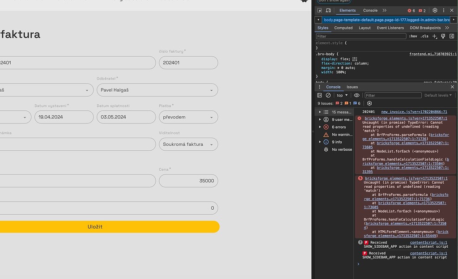Open the Viditelnost dropdown Soukromá faktura
Viewport: 458px width, 279px height.
click(188, 144)
